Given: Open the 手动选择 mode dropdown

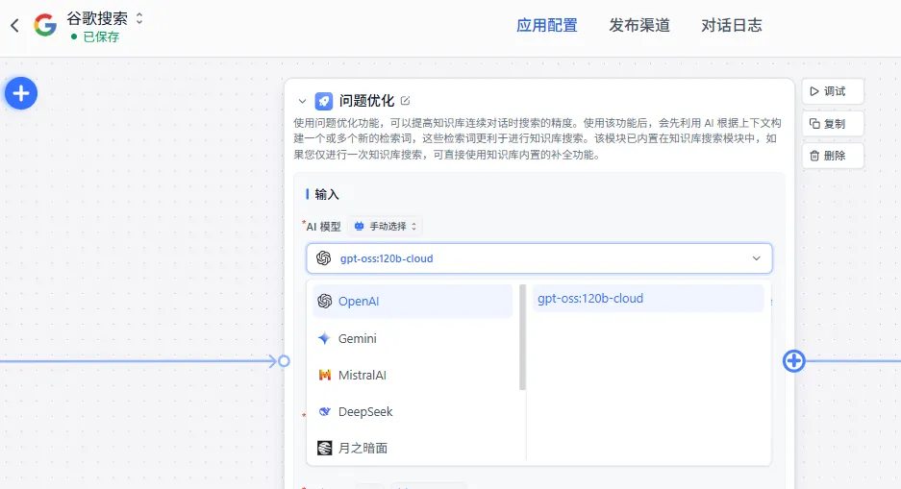Looking at the screenshot, I should pos(385,226).
